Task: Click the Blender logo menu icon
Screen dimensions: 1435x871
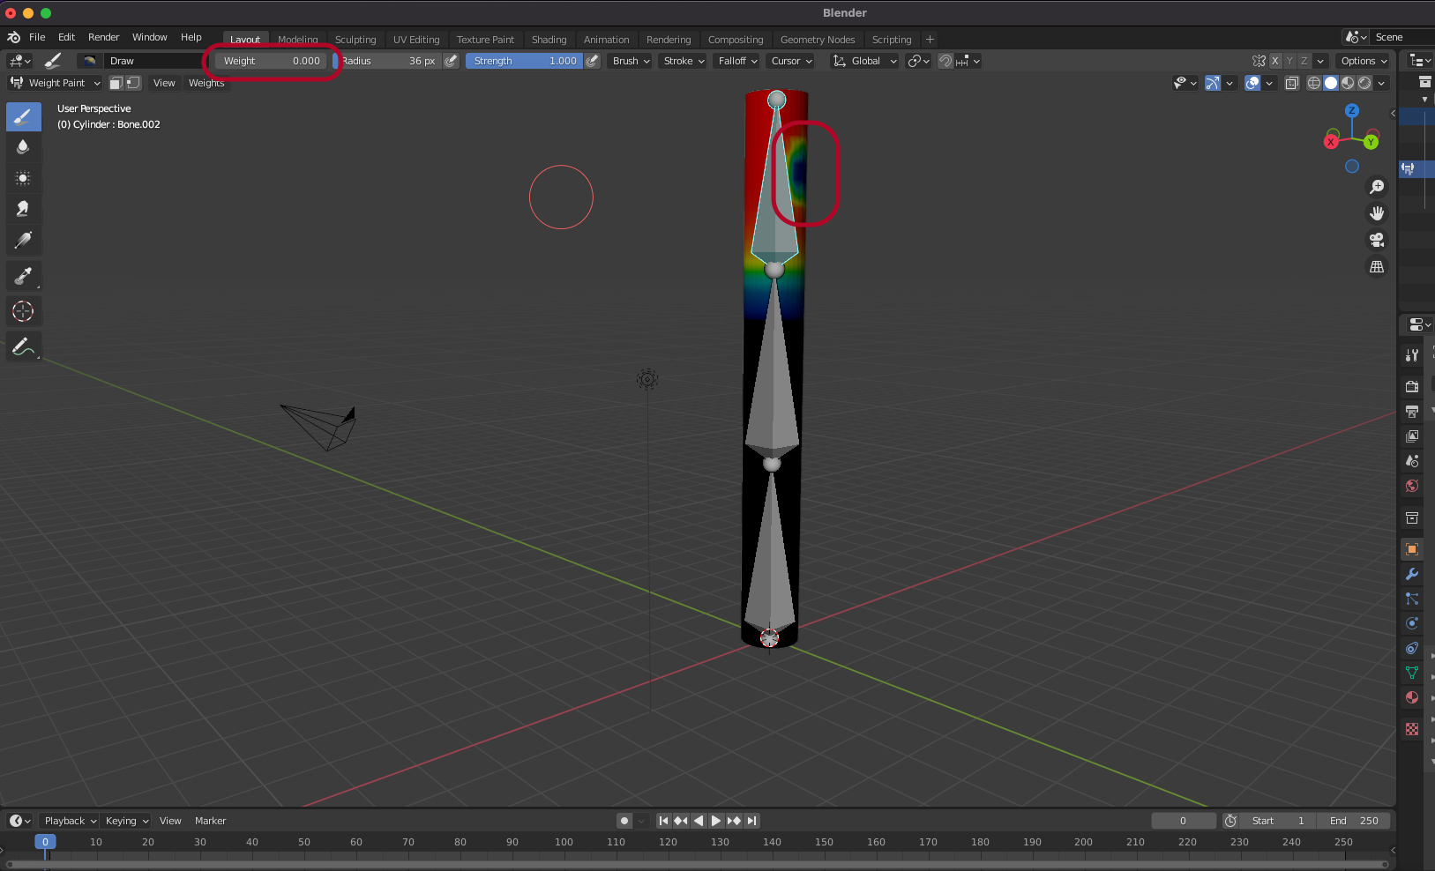Action: coord(13,37)
